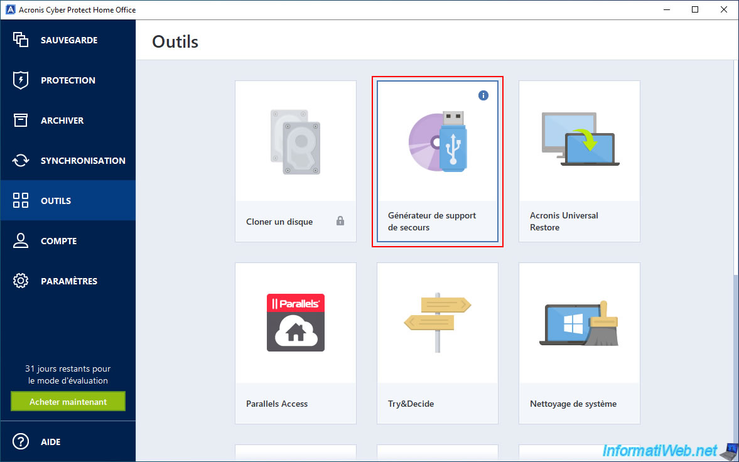
Task: Click the lock icon beside Cloner un disque
Action: [340, 221]
